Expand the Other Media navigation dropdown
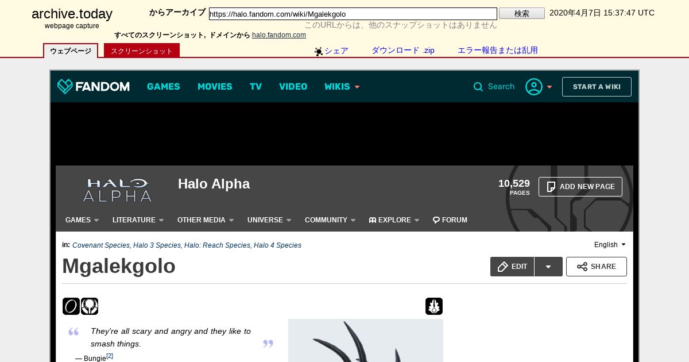Screen dimensions: 689x362 (206, 220)
